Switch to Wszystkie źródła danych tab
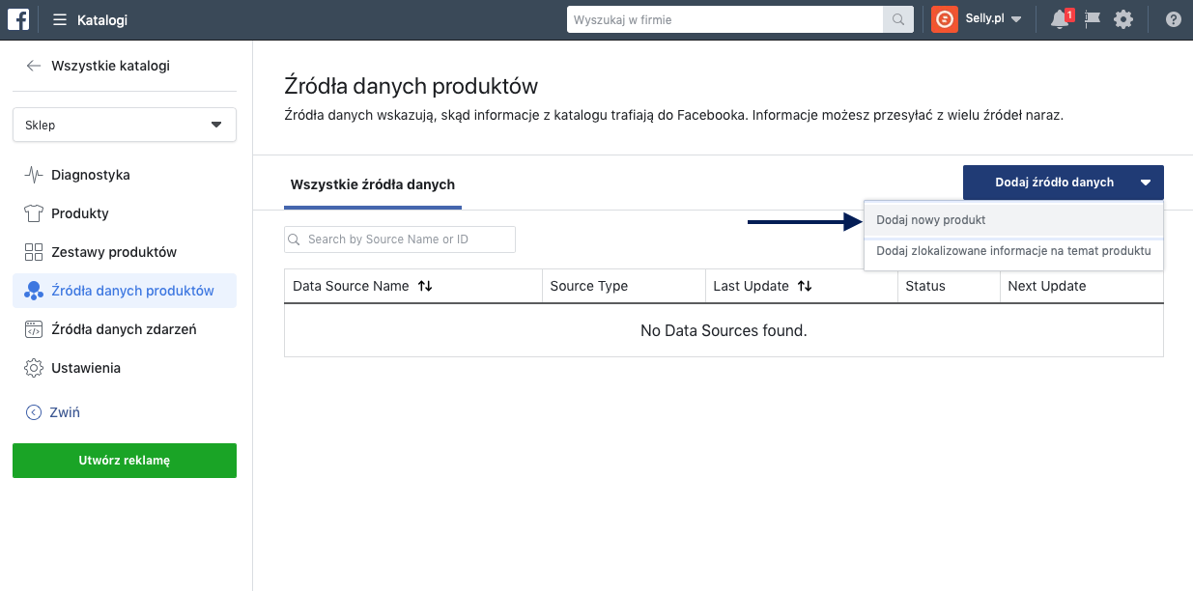Image resolution: width=1193 pixels, height=591 pixels. pyautogui.click(x=372, y=184)
